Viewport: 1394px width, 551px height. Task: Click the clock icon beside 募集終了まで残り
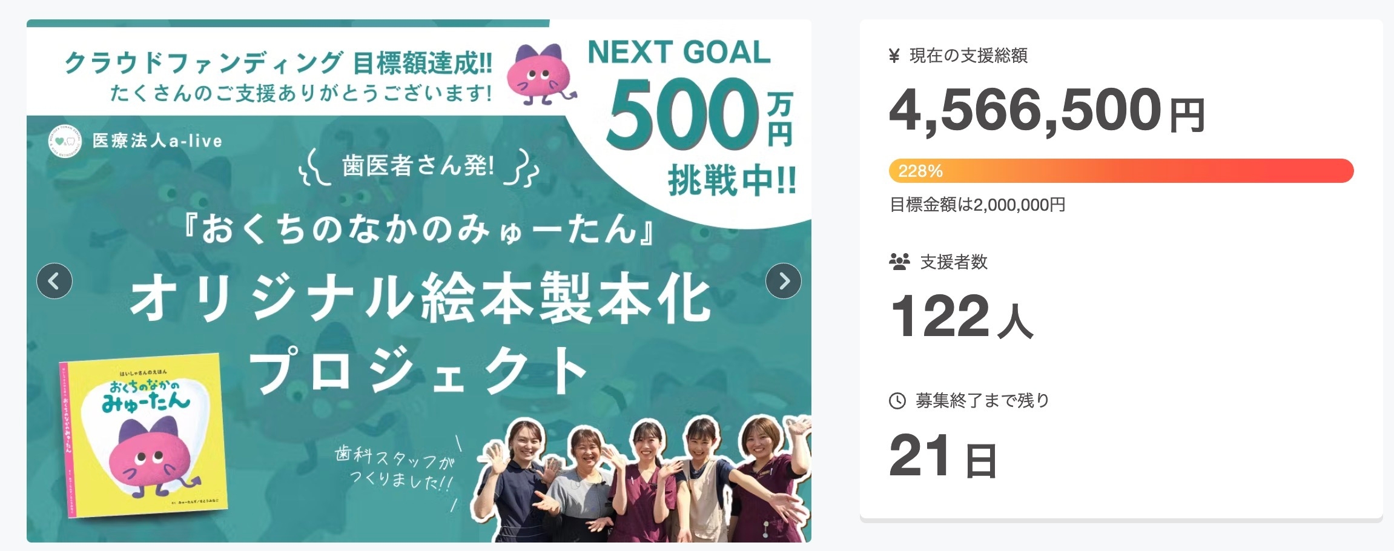[897, 401]
